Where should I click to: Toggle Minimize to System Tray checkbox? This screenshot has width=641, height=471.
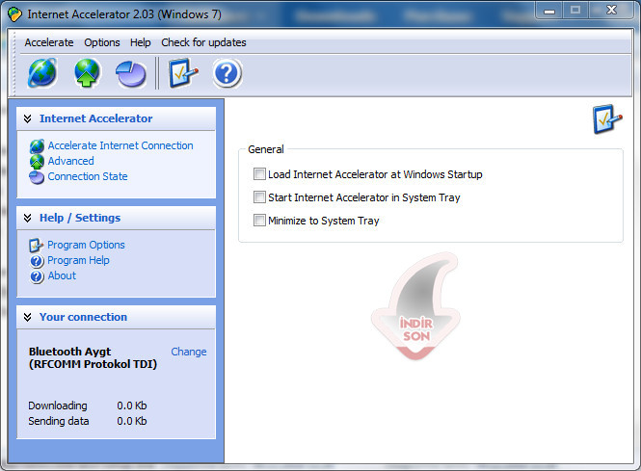click(259, 221)
